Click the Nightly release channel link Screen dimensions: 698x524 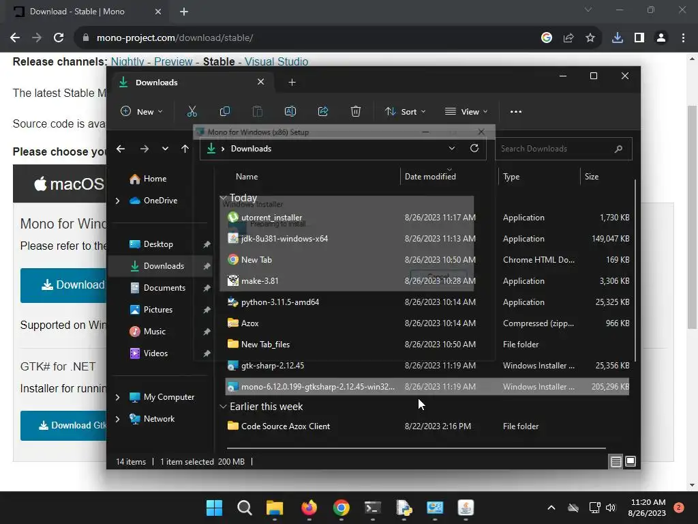point(127,61)
